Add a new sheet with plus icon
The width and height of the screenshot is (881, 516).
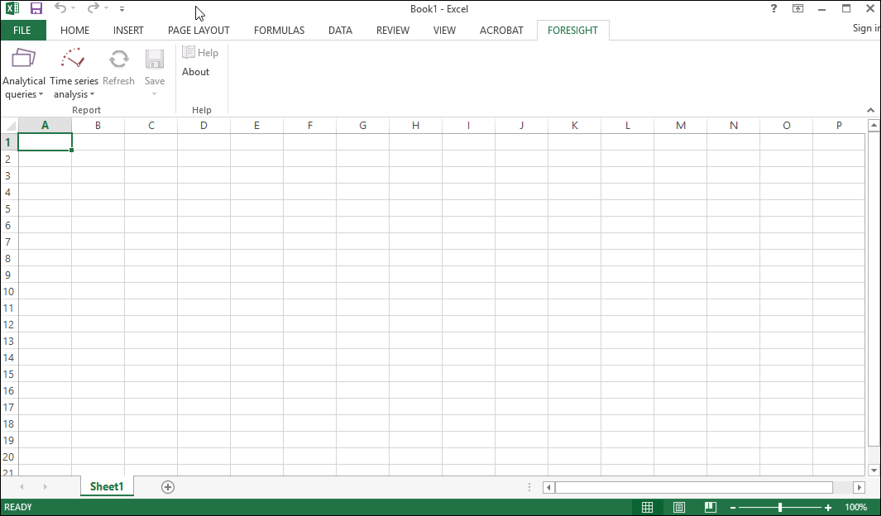point(167,487)
